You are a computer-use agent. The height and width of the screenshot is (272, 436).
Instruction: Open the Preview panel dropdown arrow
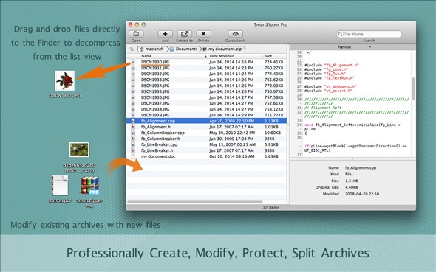[x=369, y=47]
